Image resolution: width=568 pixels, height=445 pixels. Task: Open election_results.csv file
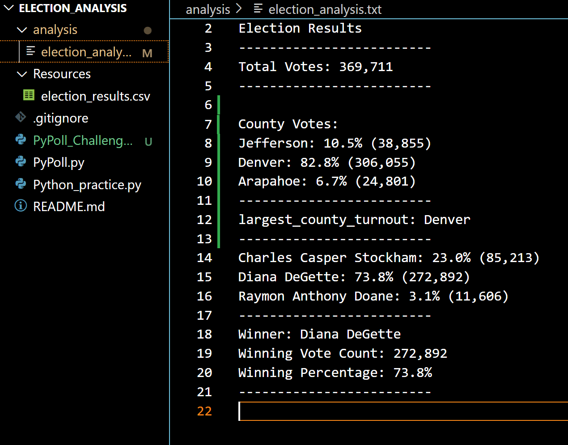pyautogui.click(x=96, y=96)
